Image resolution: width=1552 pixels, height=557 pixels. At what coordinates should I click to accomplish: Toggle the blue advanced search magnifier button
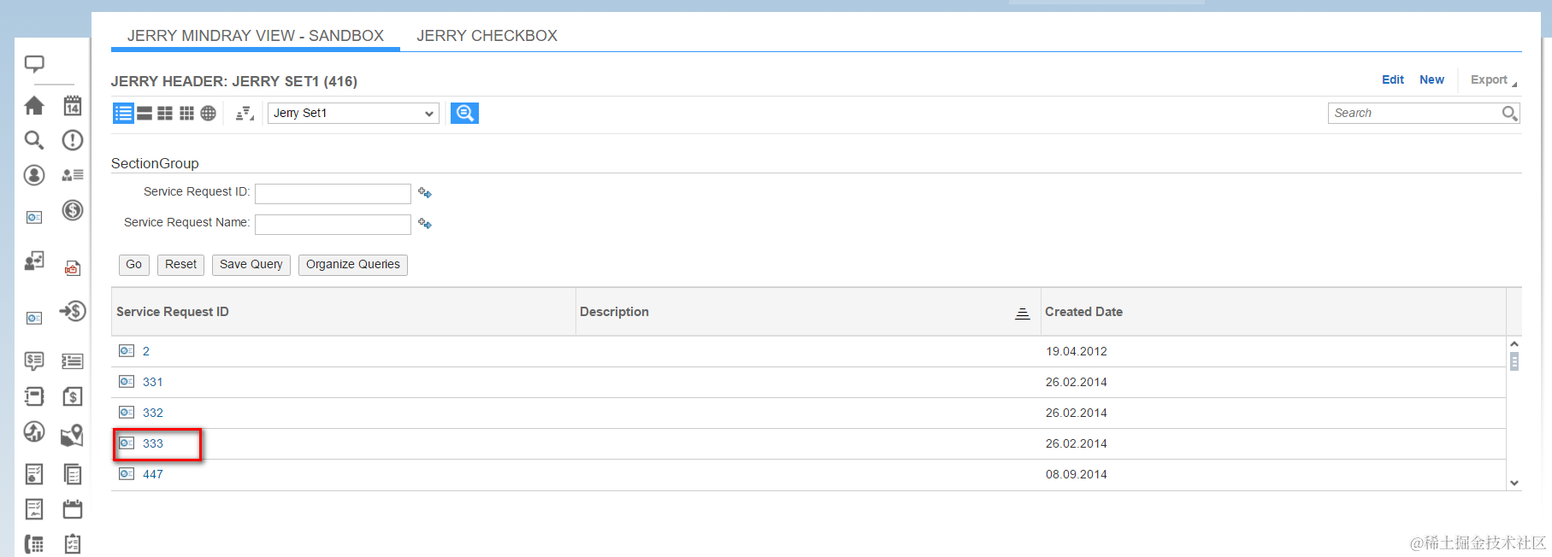464,113
